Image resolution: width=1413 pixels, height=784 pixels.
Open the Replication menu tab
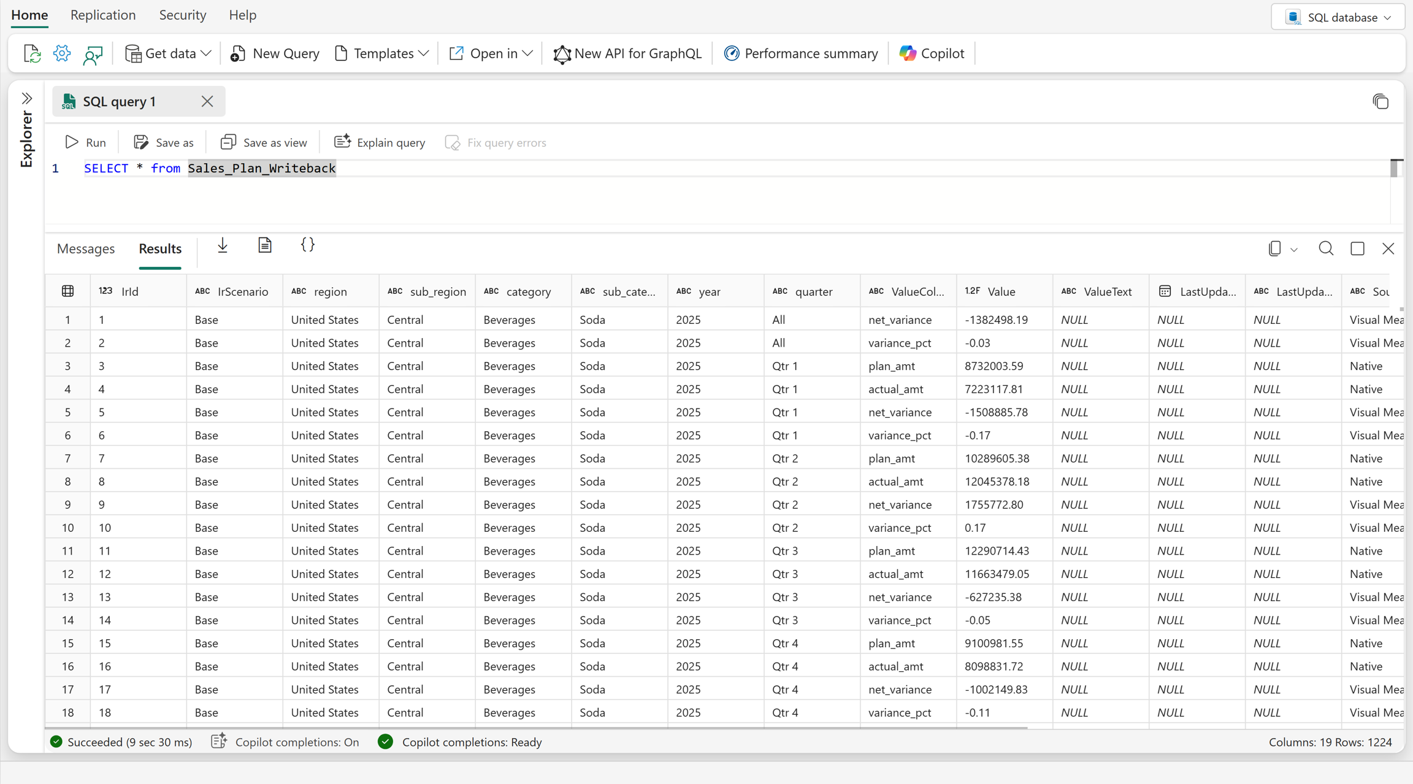(103, 15)
